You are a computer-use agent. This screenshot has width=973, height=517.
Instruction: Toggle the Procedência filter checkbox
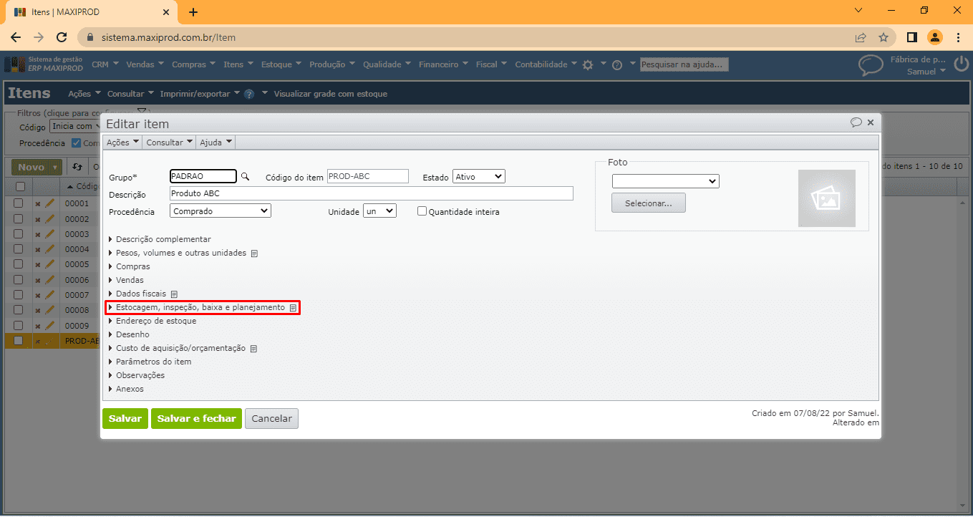click(x=77, y=143)
